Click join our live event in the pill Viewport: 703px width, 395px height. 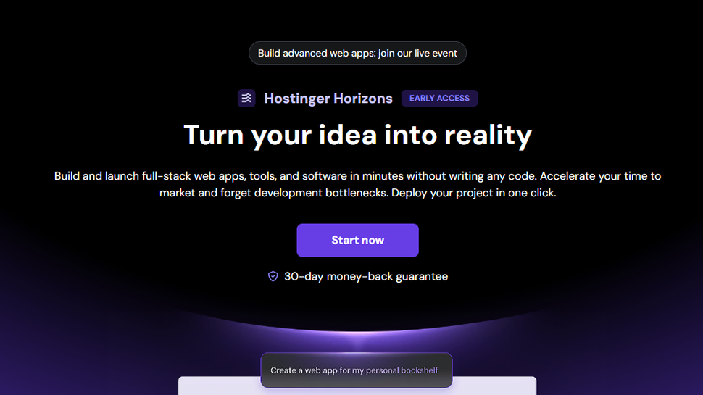(417, 53)
